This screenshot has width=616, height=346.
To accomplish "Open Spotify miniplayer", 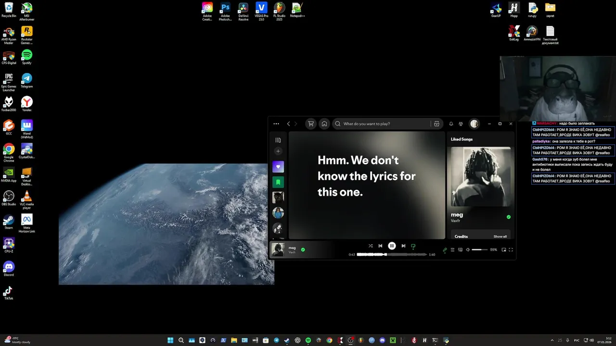I will coord(504,250).
